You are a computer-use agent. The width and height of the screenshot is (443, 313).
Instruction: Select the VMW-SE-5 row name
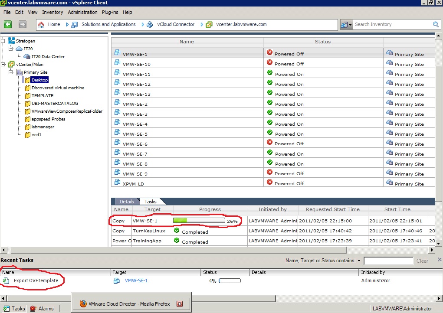pyautogui.click(x=135, y=134)
